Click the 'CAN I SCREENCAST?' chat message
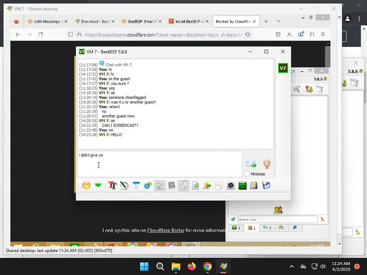367x275 pixels. click(120, 125)
